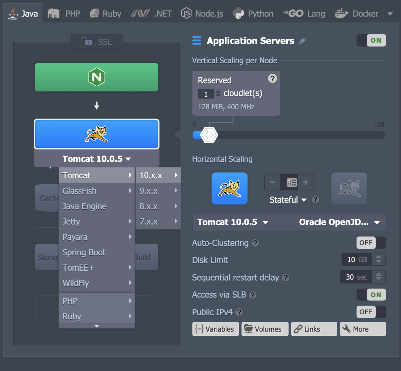401x371 pixels.
Task: Turn on the Public IPv4 switch
Action: (x=371, y=312)
